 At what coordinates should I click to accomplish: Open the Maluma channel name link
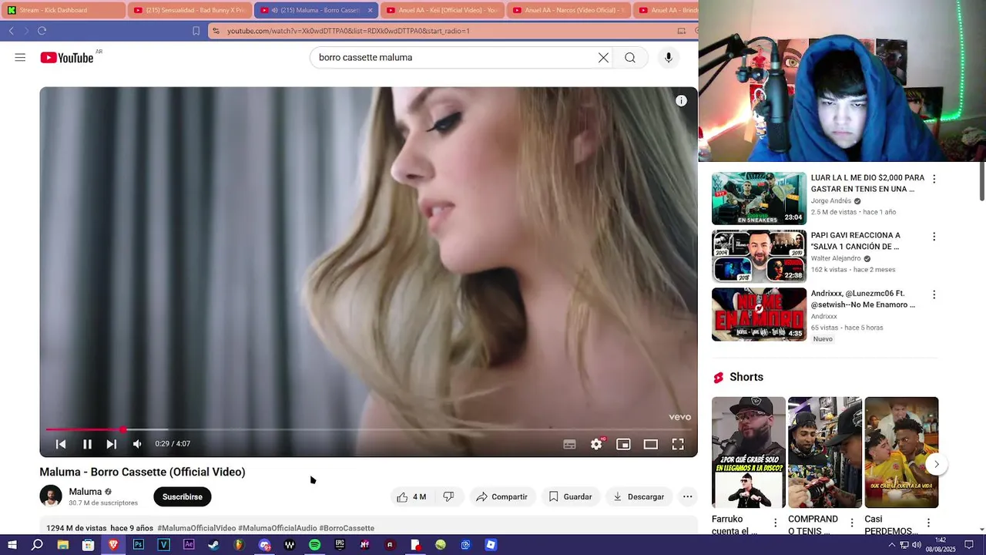[85, 492]
